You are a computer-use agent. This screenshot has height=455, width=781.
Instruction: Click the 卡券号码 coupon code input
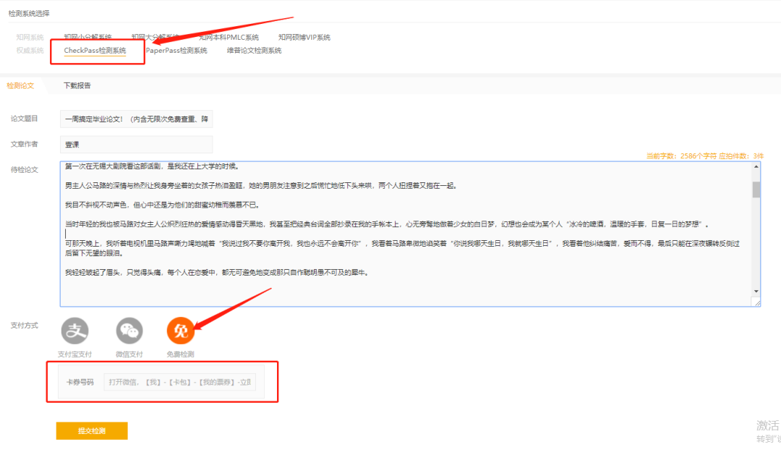pyautogui.click(x=180, y=382)
